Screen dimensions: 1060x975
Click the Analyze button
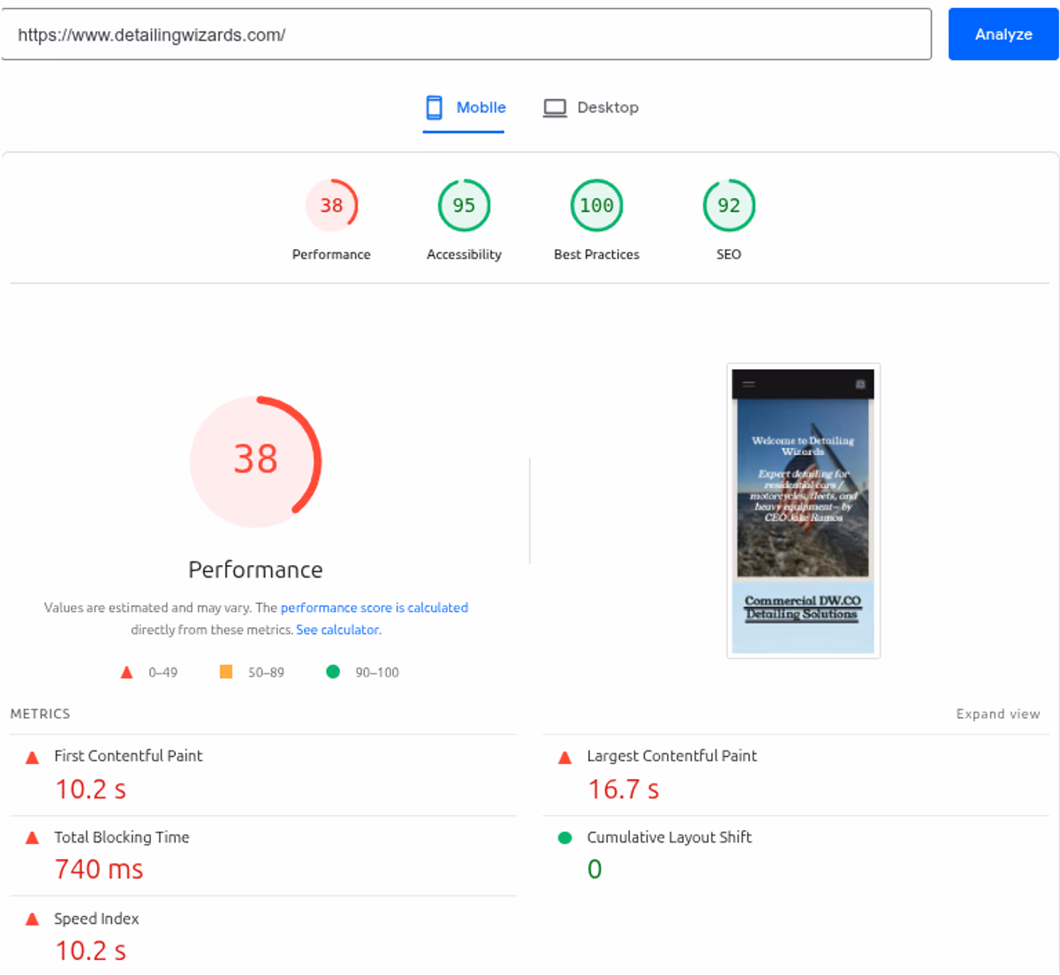click(x=1003, y=34)
